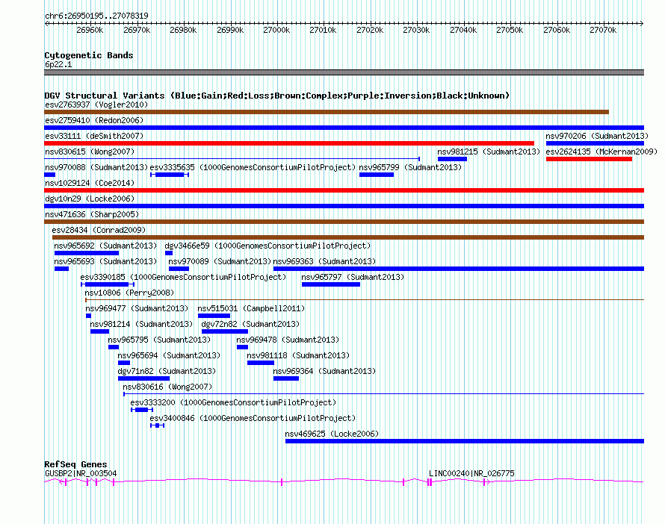The width and height of the screenshot is (665, 524).
Task: Select nsv965797 (Sudmant2013) label
Action: pyautogui.click(x=353, y=277)
